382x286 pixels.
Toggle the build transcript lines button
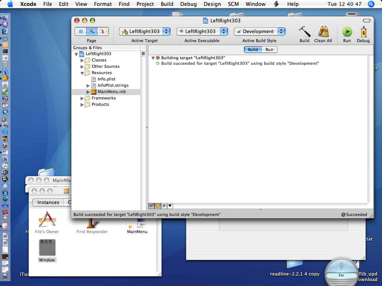click(164, 206)
